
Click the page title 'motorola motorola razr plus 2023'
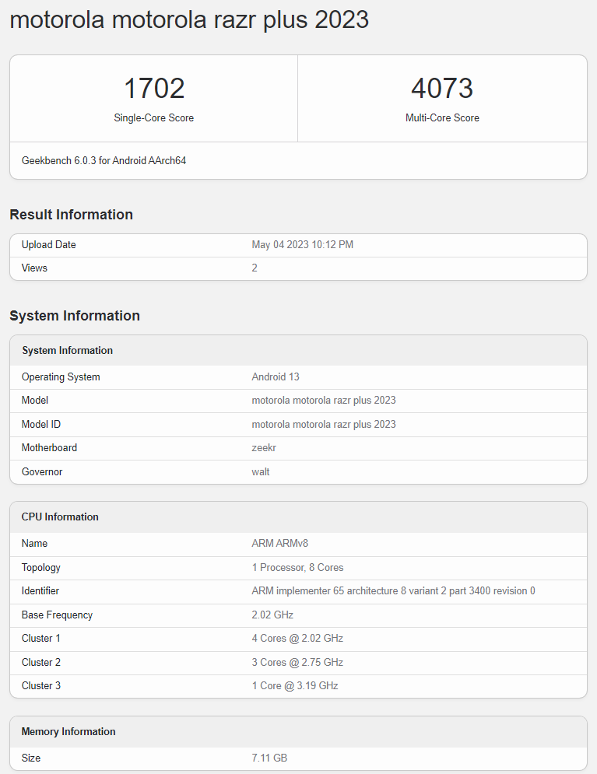189,20
